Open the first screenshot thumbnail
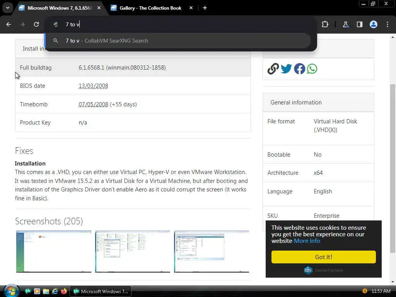396x297 pixels. point(53,251)
